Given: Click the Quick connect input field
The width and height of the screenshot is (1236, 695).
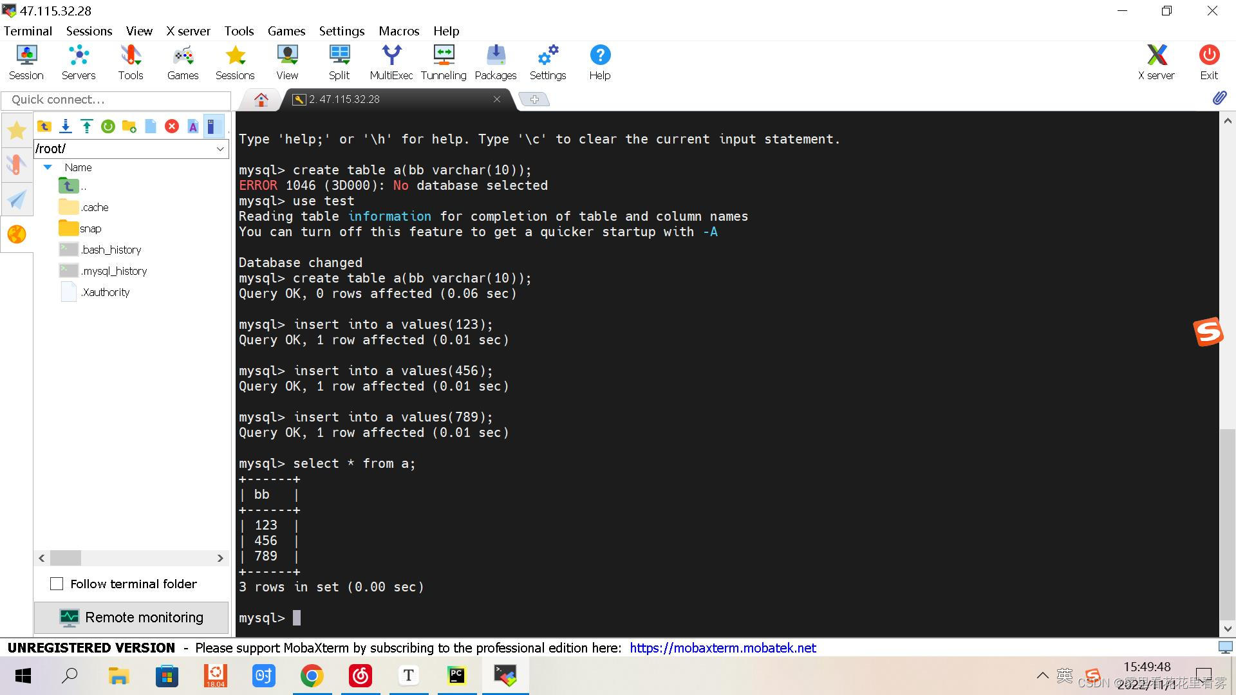Looking at the screenshot, I should point(117,100).
